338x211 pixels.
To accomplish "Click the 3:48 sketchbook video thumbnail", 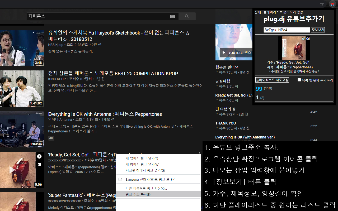I will click(22, 48).
